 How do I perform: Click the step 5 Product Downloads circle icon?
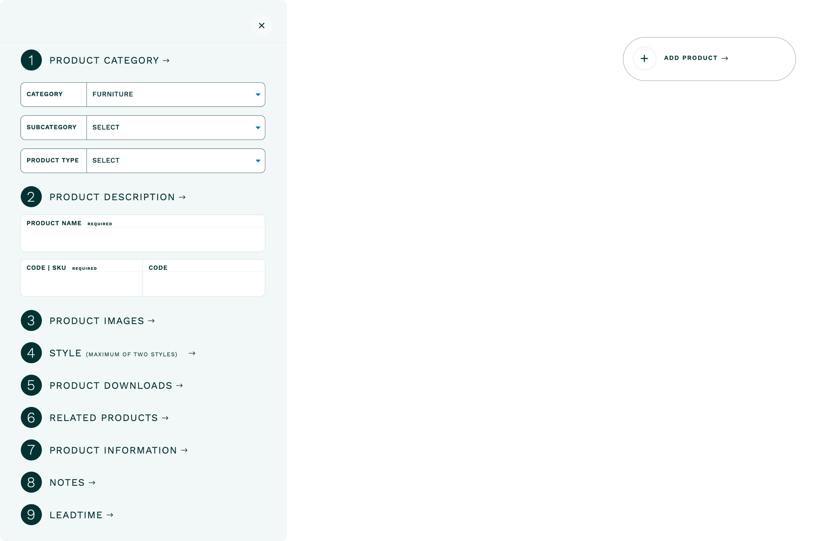pyautogui.click(x=31, y=385)
